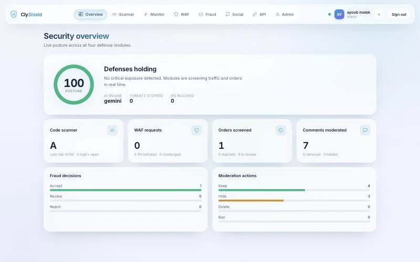
Task: Click the Hide label
Action: coord(222,196)
